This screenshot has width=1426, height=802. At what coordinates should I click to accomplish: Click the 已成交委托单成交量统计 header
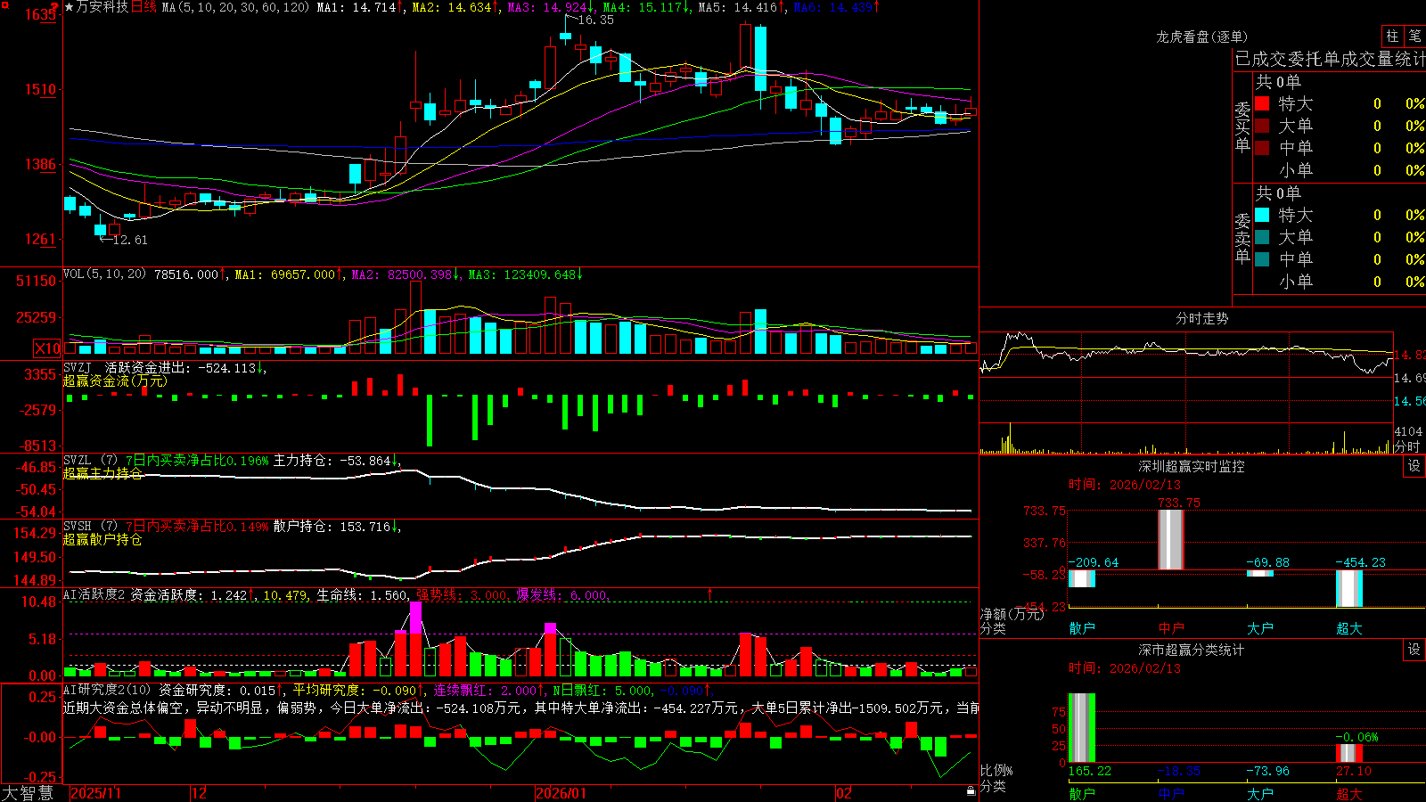click(1330, 59)
